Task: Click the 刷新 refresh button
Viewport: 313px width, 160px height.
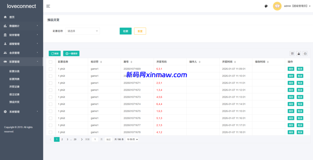Action: tap(55, 54)
